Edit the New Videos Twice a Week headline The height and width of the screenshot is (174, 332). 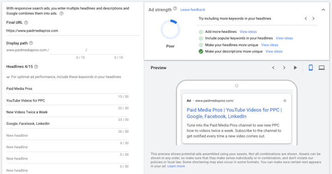pos(67,112)
